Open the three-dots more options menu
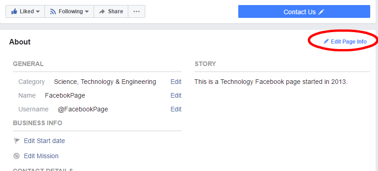The image size is (378, 171). pos(137,11)
